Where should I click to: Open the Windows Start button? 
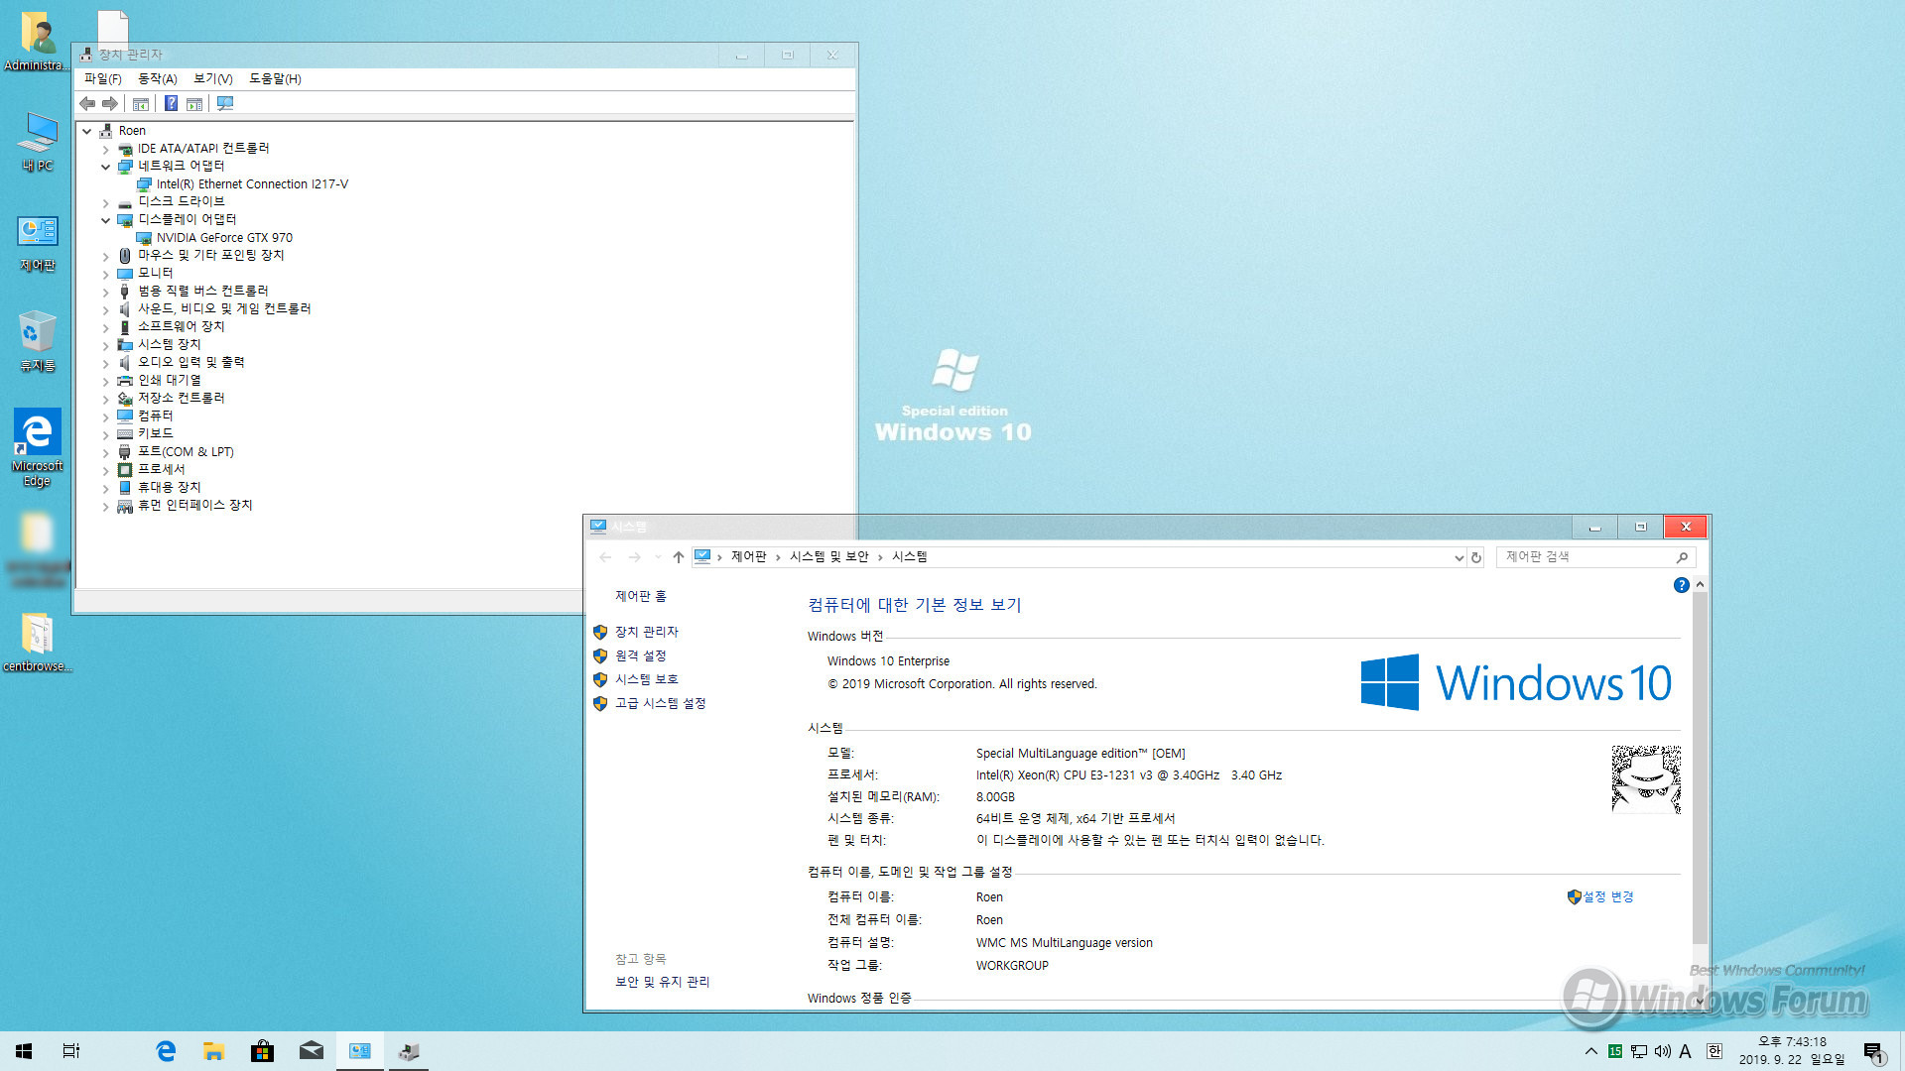[x=24, y=1051]
